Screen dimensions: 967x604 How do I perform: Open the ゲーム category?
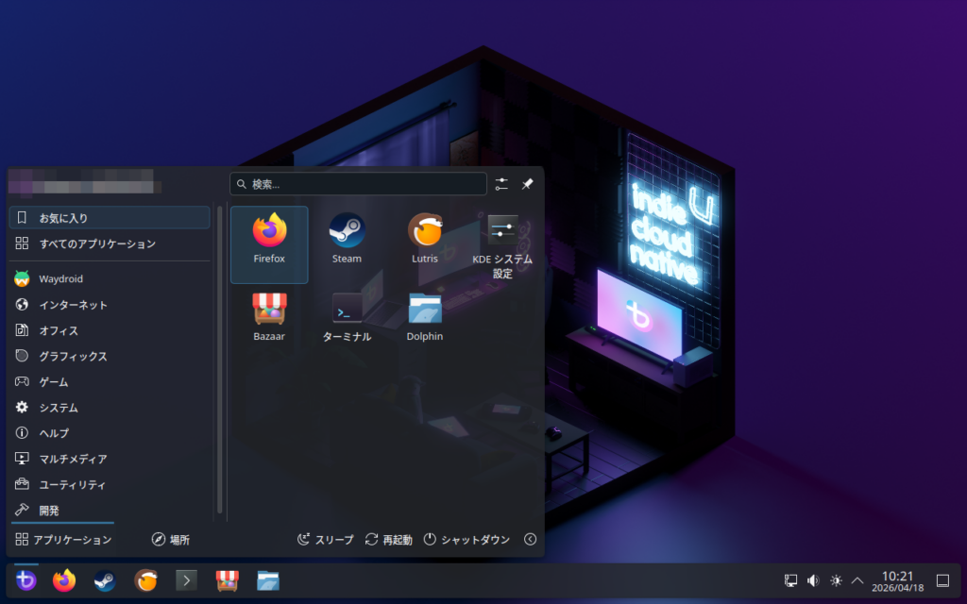pyautogui.click(x=53, y=382)
